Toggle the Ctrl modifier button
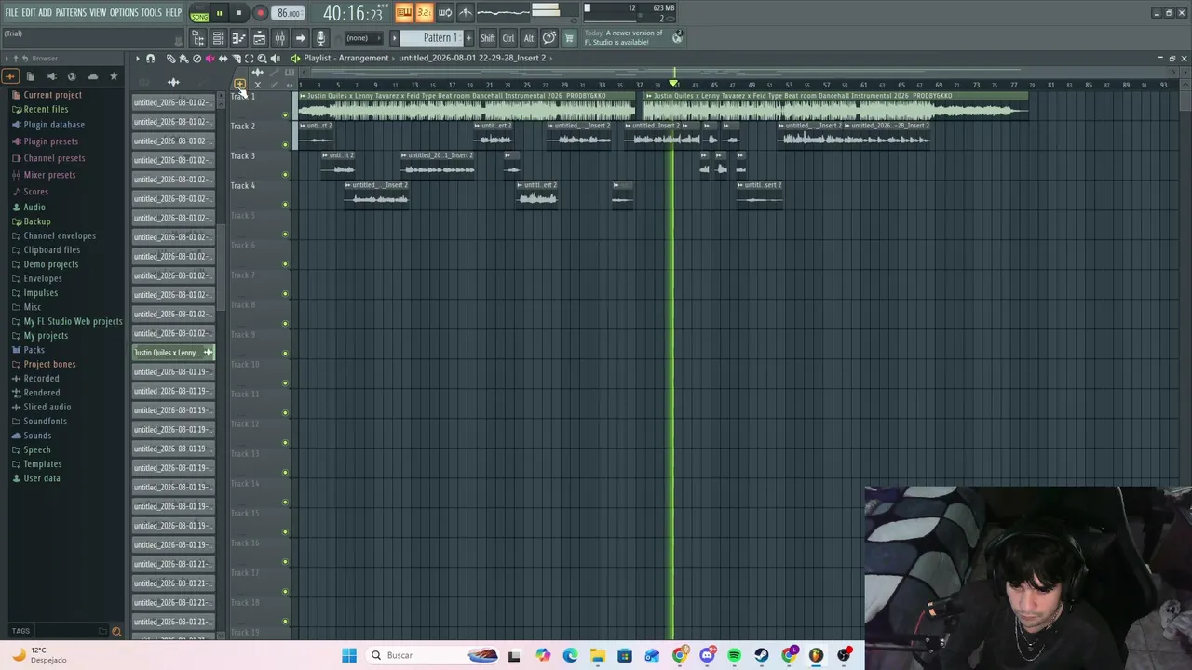 pyautogui.click(x=508, y=38)
